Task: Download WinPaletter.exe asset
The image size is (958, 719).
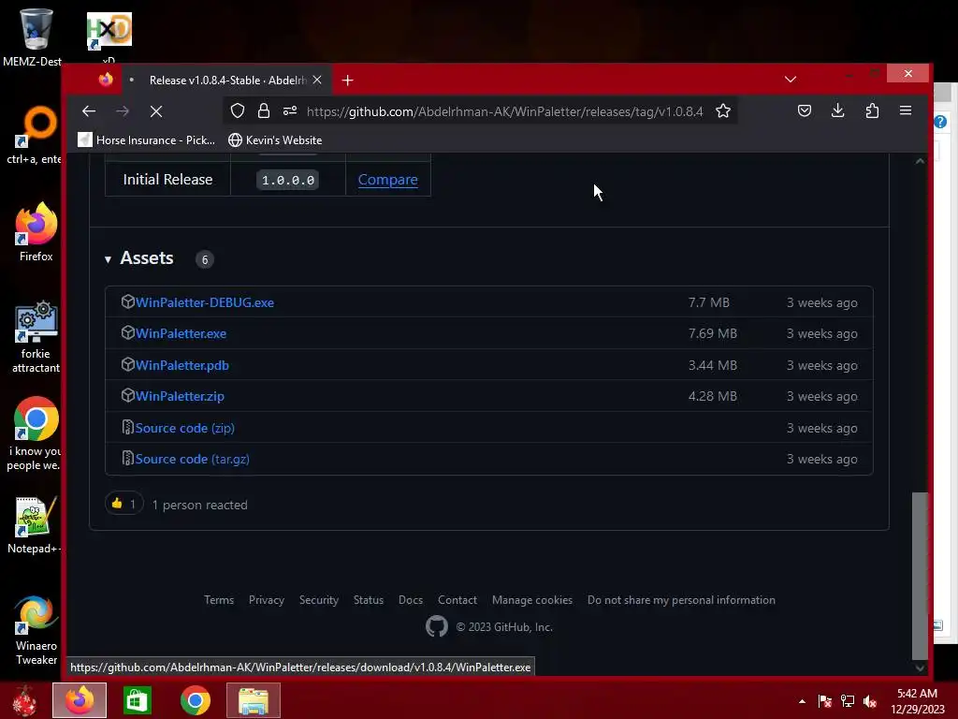Action: (181, 334)
